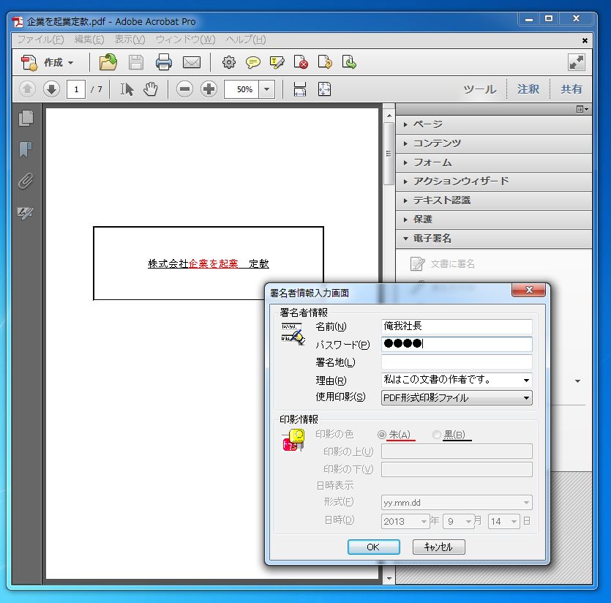
Task: Expand the ページ panel section
Action: tap(494, 124)
